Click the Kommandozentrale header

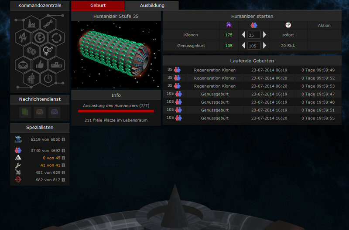[x=40, y=6]
